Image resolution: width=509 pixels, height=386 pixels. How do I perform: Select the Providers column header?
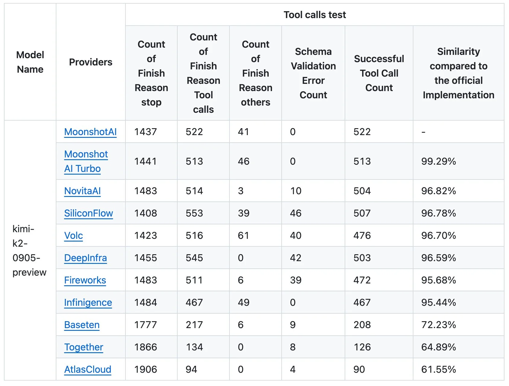pyautogui.click(x=90, y=62)
